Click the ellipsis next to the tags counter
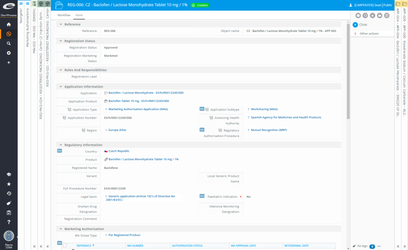The width and height of the screenshot is (408, 250). tap(379, 246)
